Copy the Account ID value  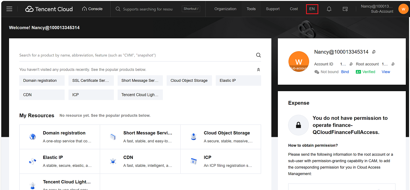(351, 64)
